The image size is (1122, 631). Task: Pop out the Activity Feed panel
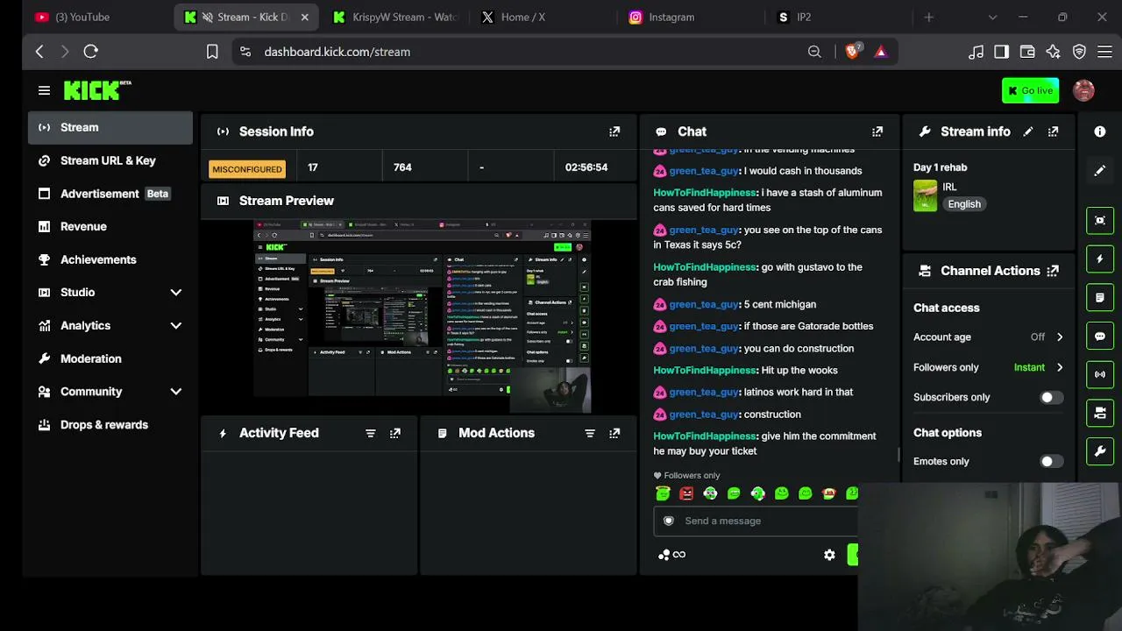[x=395, y=433]
